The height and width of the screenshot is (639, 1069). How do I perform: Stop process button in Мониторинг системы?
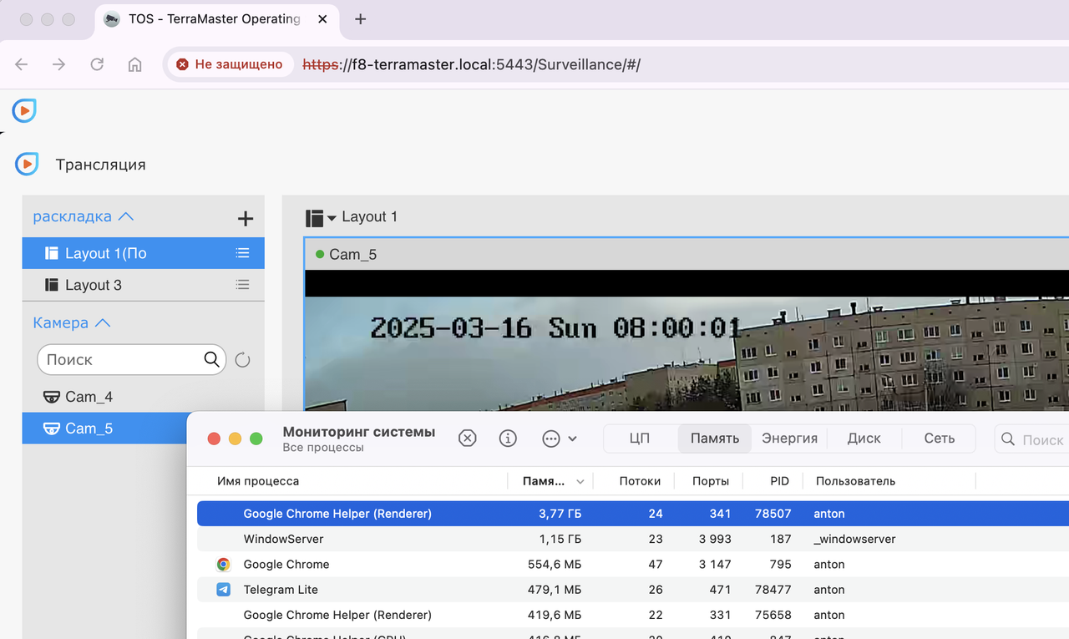click(468, 439)
